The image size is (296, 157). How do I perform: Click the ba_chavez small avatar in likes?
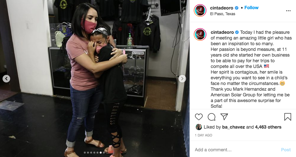click(x=198, y=127)
